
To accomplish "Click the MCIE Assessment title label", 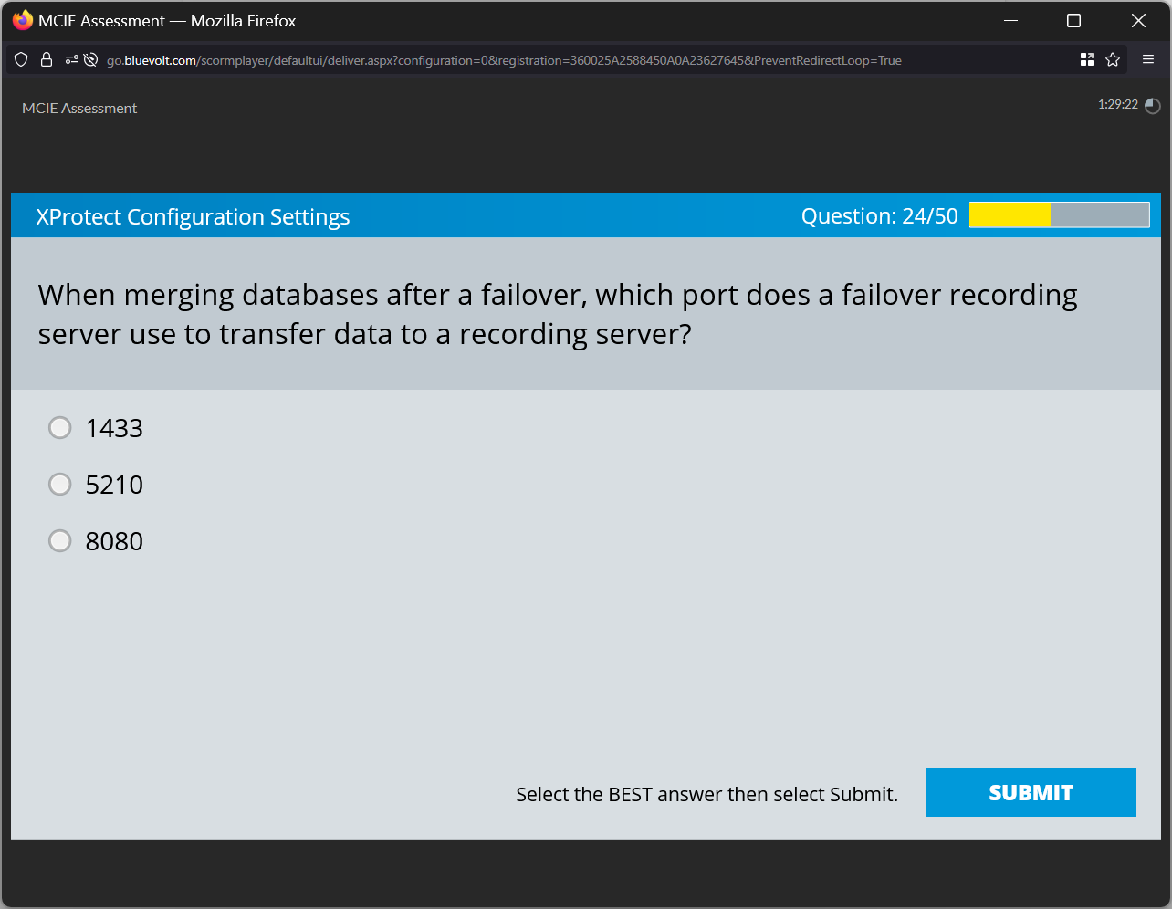I will pyautogui.click(x=79, y=108).
